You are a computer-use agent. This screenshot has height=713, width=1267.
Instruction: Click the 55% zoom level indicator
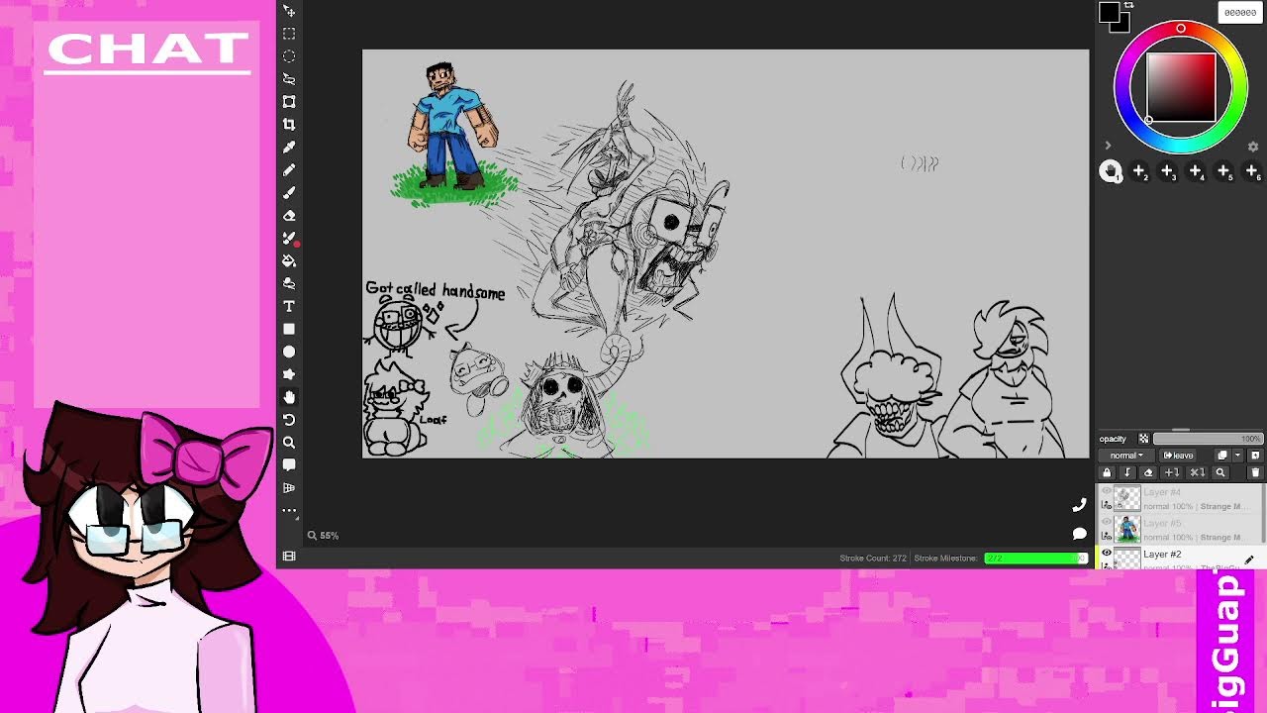323,536
